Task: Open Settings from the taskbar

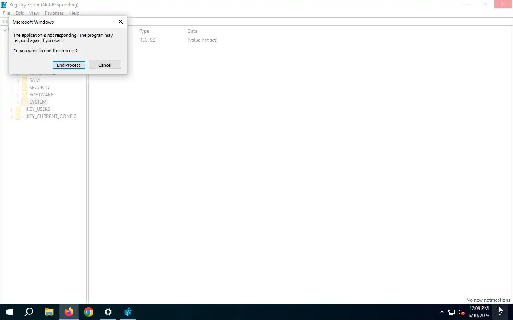Action: coord(108,312)
